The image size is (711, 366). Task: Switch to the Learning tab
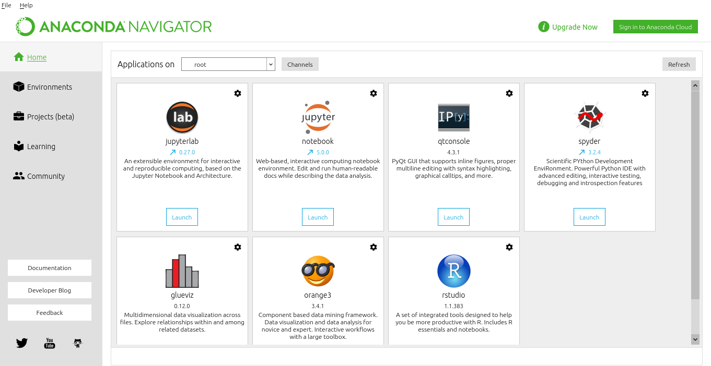point(51,147)
